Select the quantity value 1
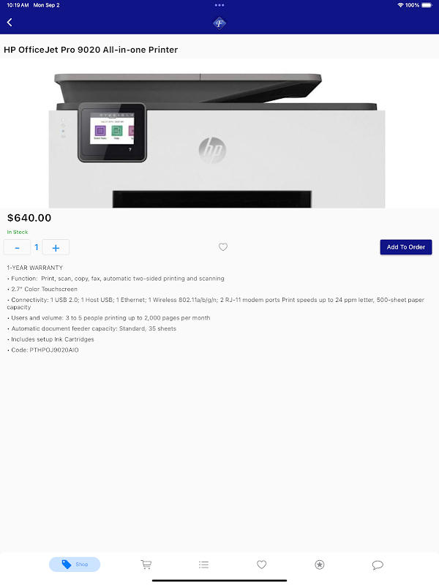This screenshot has height=585, width=439. [x=37, y=247]
